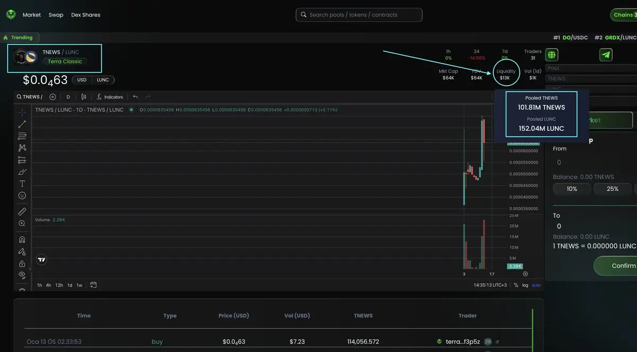The image size is (637, 352).
Task: Open the go to date calendar icon
Action: pos(93,285)
